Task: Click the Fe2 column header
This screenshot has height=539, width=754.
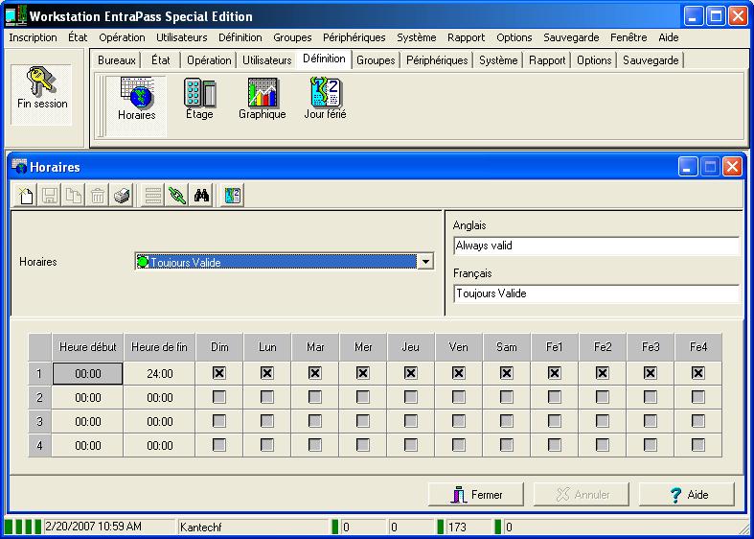Action: pyautogui.click(x=603, y=347)
